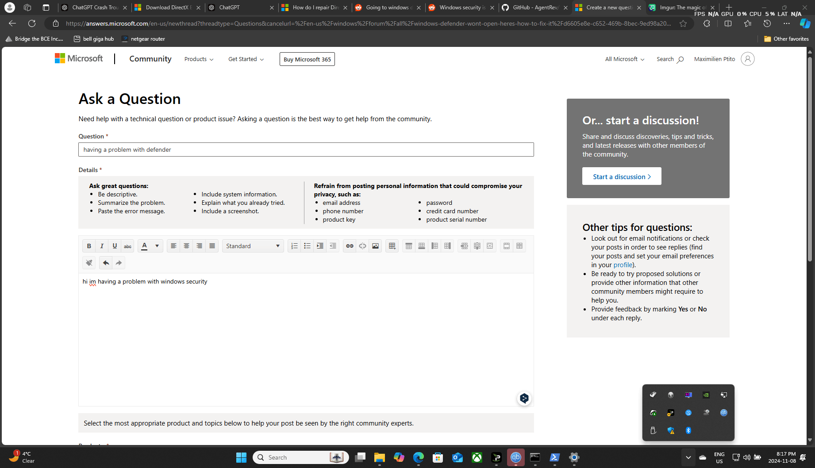Toggle bold formatting in the editor
This screenshot has height=468, width=815.
pos(89,246)
